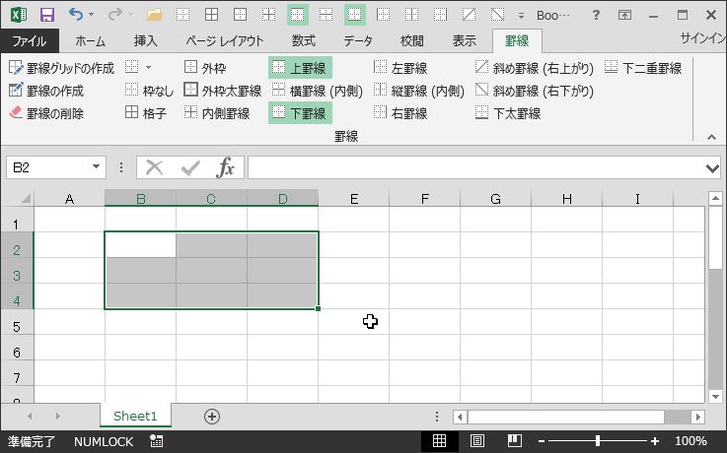Switch to the ページ レイアウト tab

(225, 41)
